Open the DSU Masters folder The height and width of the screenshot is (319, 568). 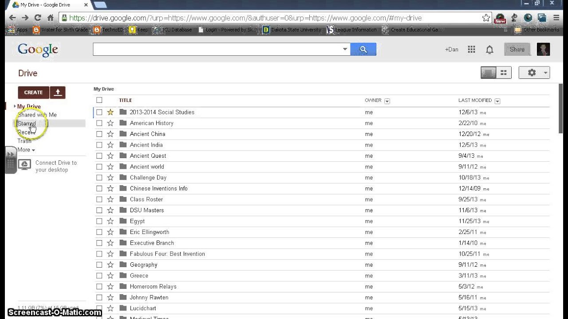coord(147,210)
